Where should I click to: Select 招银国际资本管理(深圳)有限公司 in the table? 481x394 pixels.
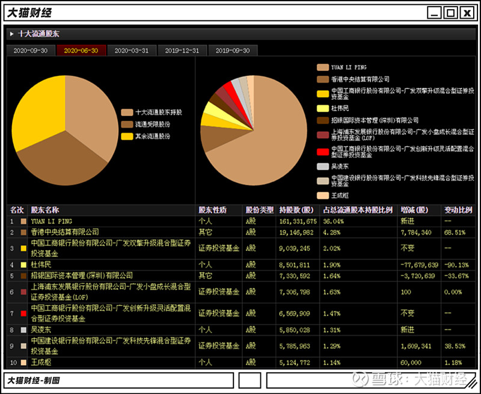(x=82, y=275)
